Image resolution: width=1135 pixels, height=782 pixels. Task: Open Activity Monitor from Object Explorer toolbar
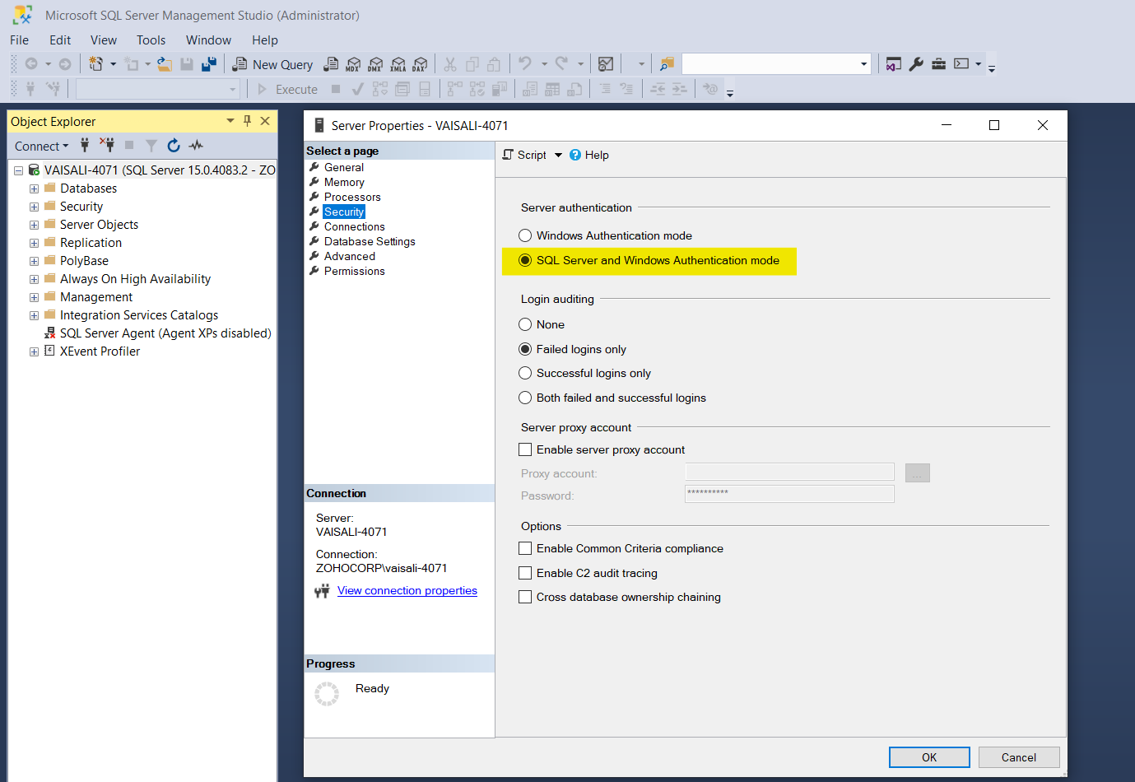[x=196, y=146]
